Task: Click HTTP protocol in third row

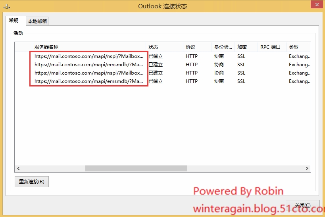Action: click(x=192, y=73)
